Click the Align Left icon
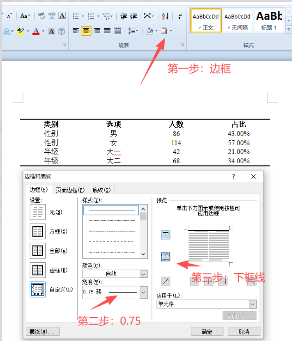The height and width of the screenshot is (341, 292). click(x=76, y=31)
